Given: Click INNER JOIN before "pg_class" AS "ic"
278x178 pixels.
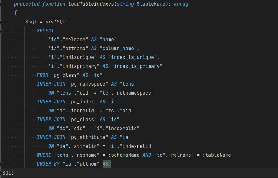Looking at the screenshot, I should coord(51,119).
